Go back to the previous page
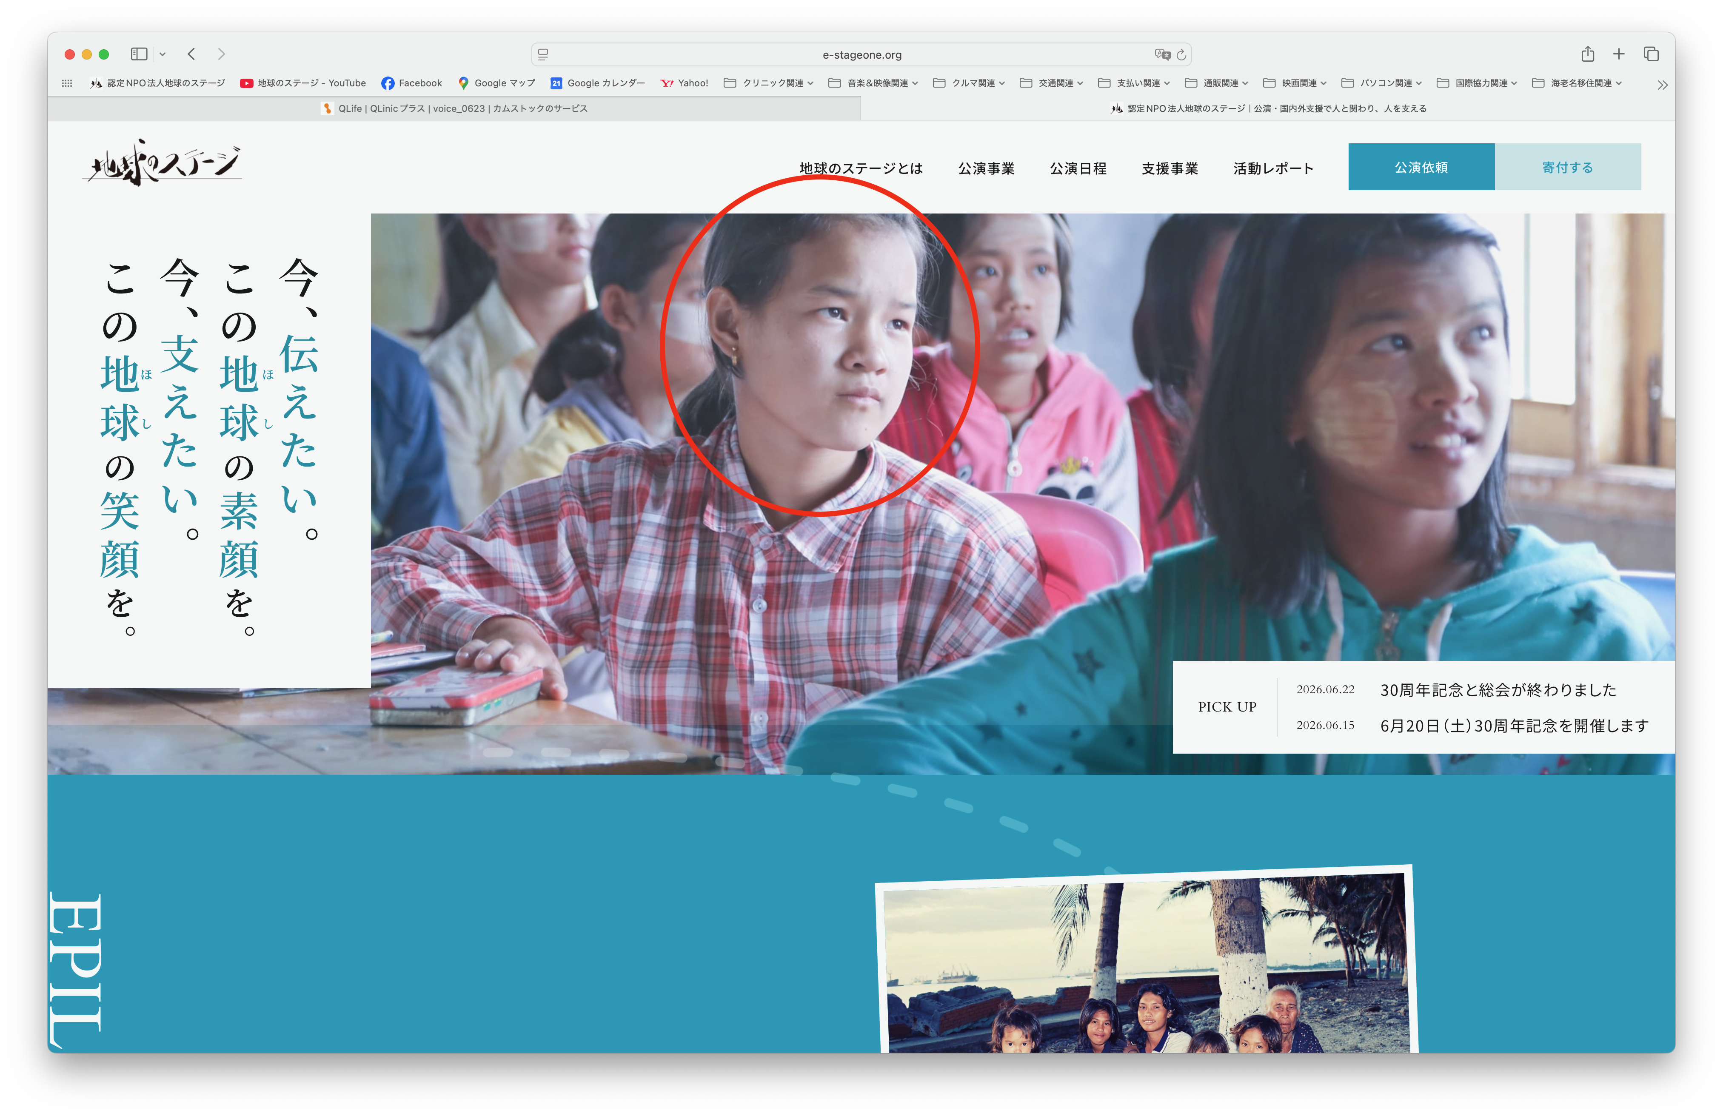The height and width of the screenshot is (1116, 1723). tap(191, 54)
